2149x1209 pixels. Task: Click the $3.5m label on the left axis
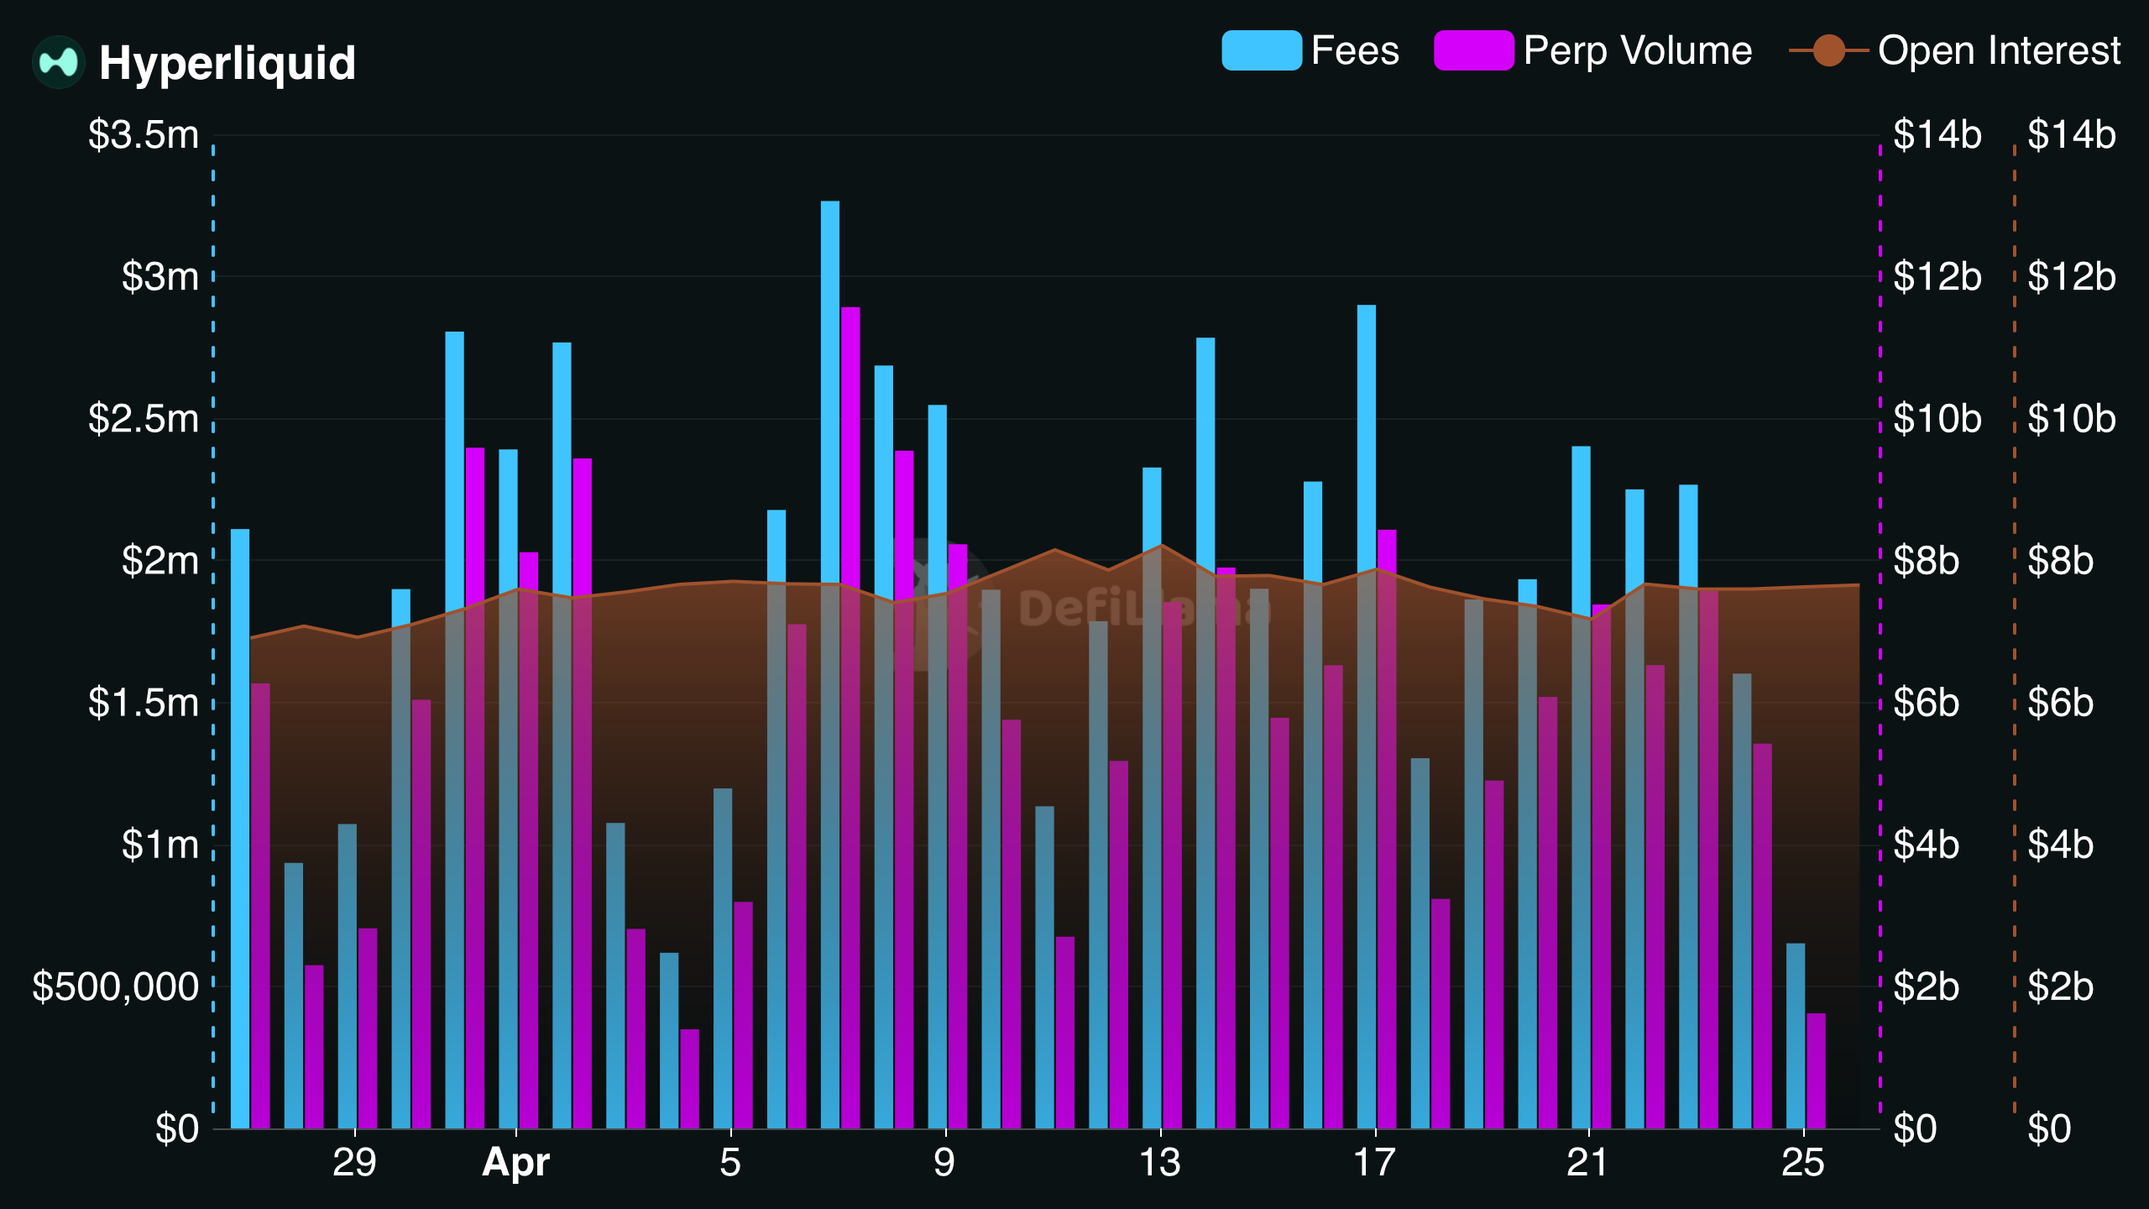[144, 134]
